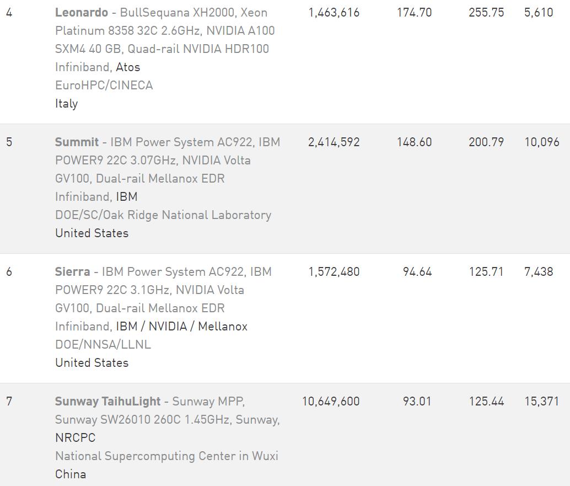Open the Sunway TaihuLight system link
The height and width of the screenshot is (486, 570).
coord(107,402)
